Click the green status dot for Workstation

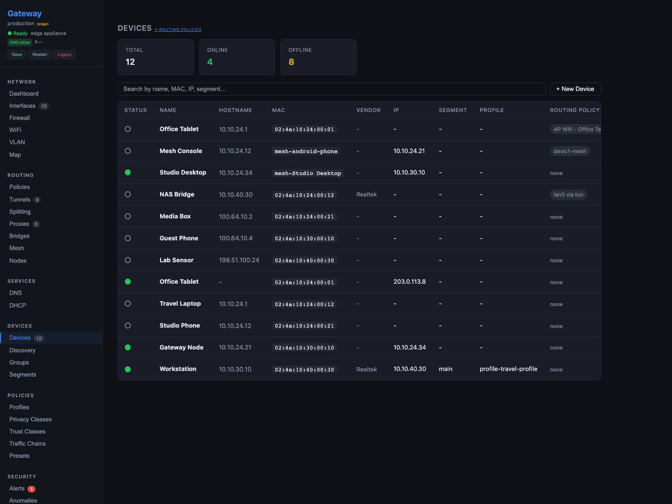point(128,369)
